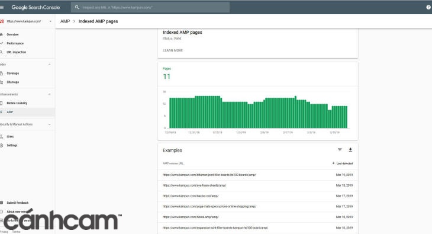
Task: Click the Sitemaps icon in sidebar
Action: click(1, 82)
